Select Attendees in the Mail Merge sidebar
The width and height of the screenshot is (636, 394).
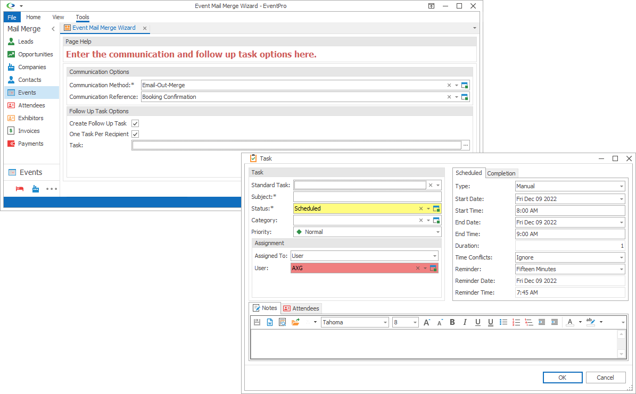[x=31, y=105]
